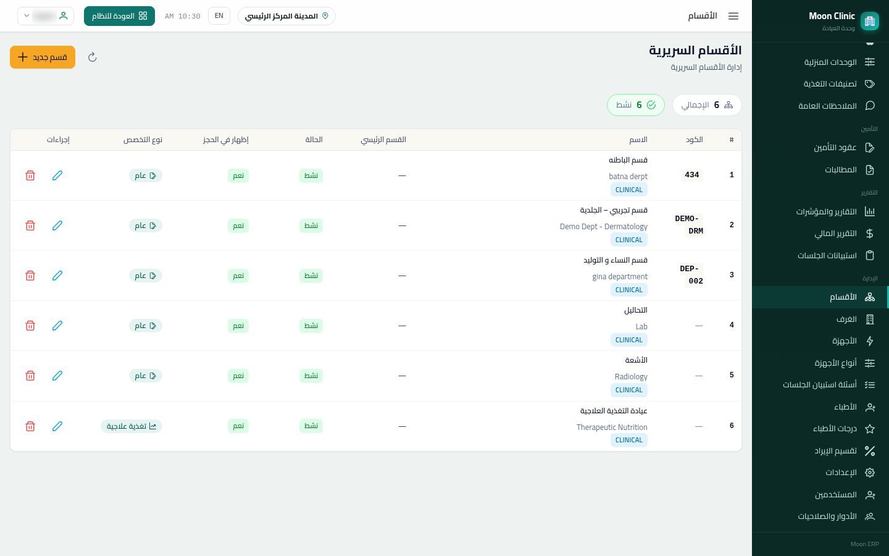Filter by the 6 نشط active chip
The width and height of the screenshot is (889, 556).
click(x=636, y=105)
